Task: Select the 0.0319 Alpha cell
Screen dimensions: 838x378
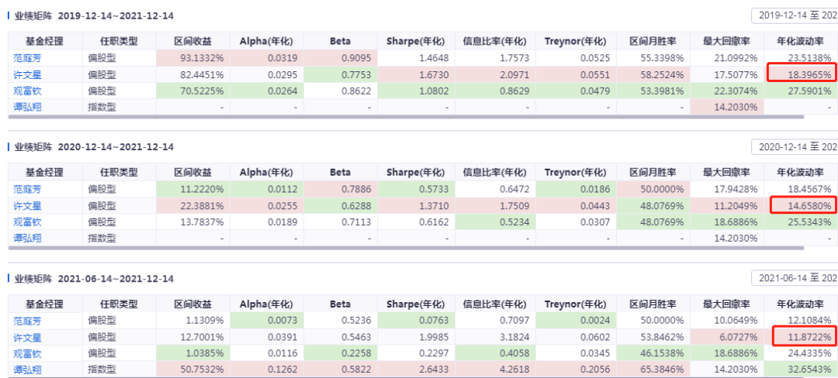Action: point(267,58)
